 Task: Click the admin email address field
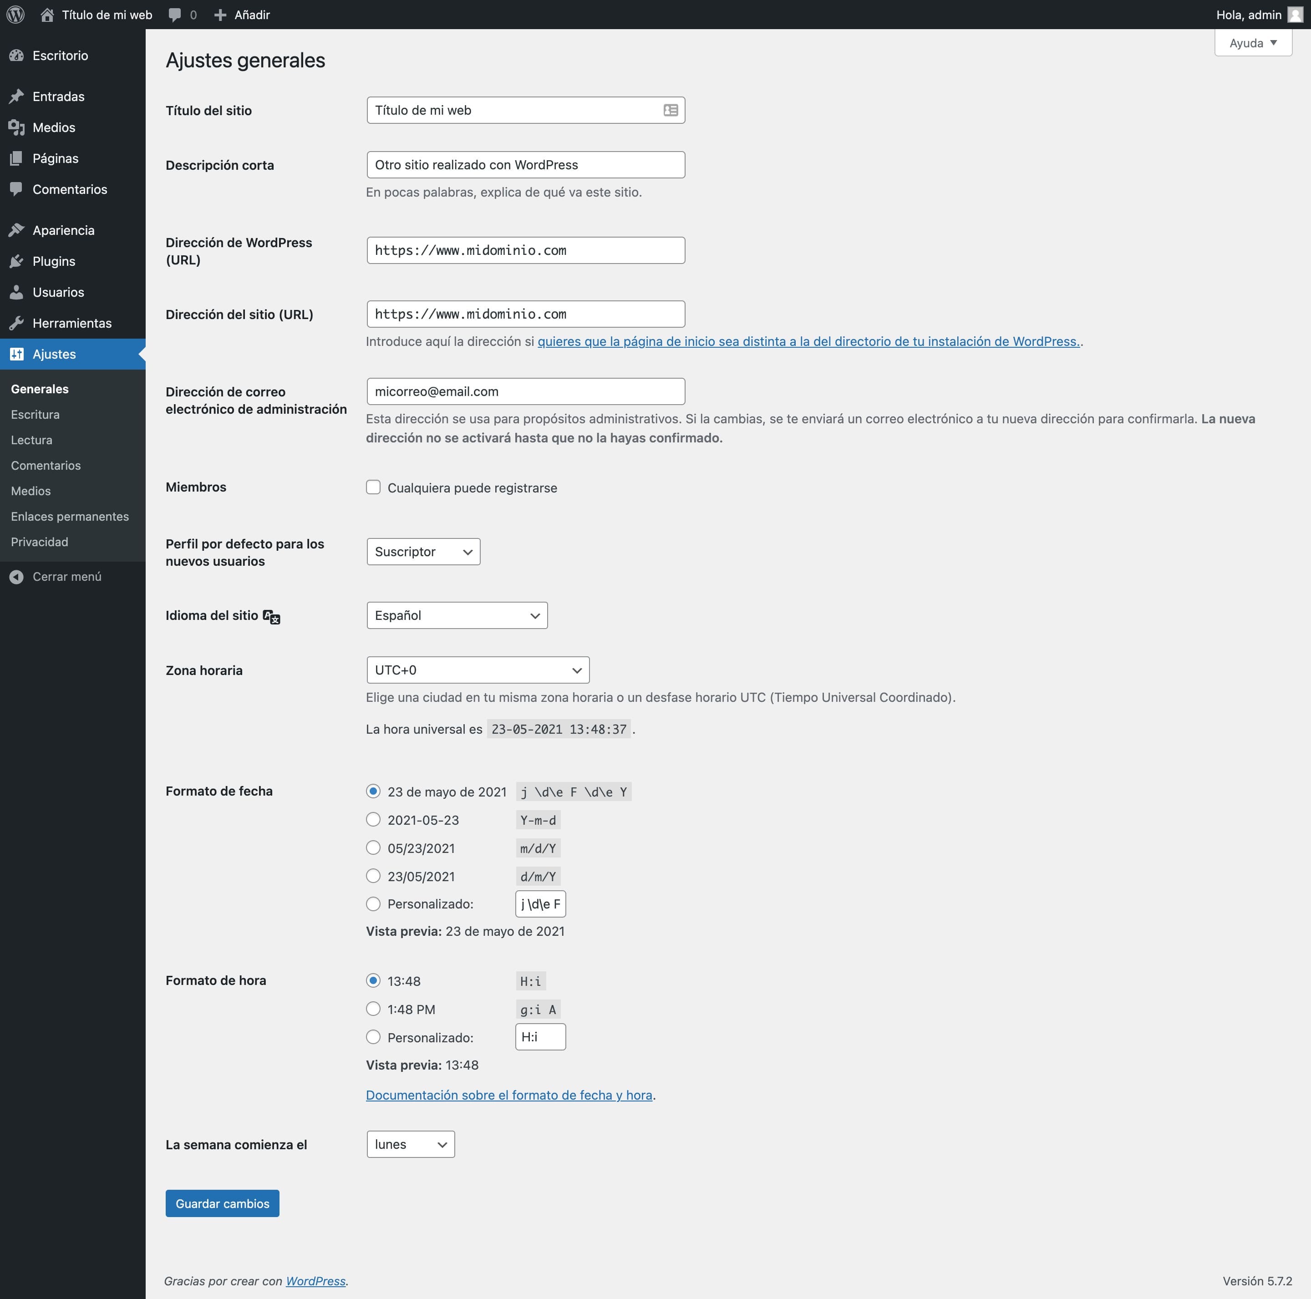click(x=526, y=391)
